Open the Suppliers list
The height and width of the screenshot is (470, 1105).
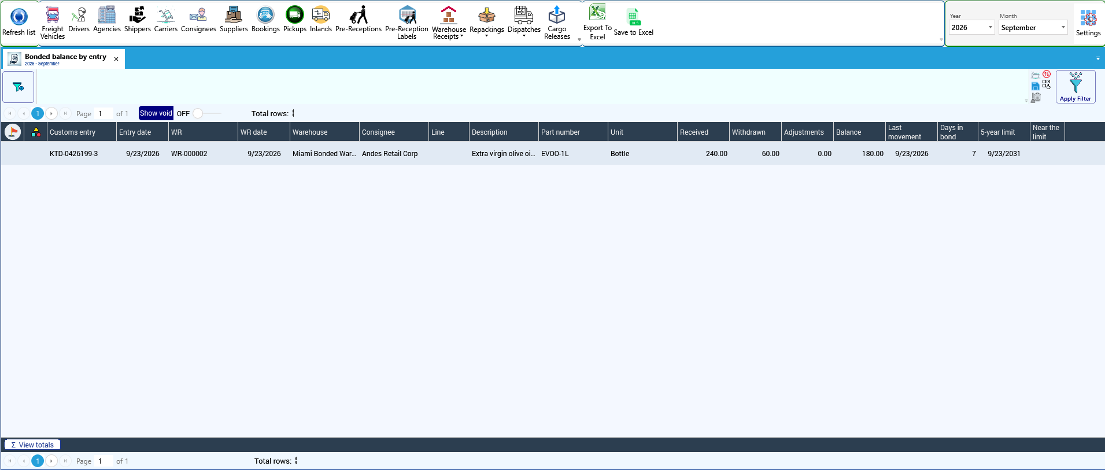[234, 20]
